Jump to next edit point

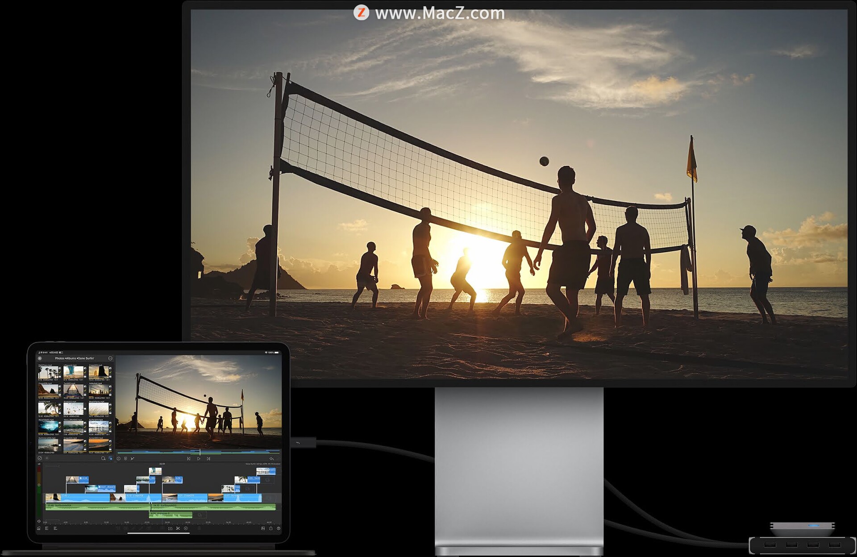point(208,458)
